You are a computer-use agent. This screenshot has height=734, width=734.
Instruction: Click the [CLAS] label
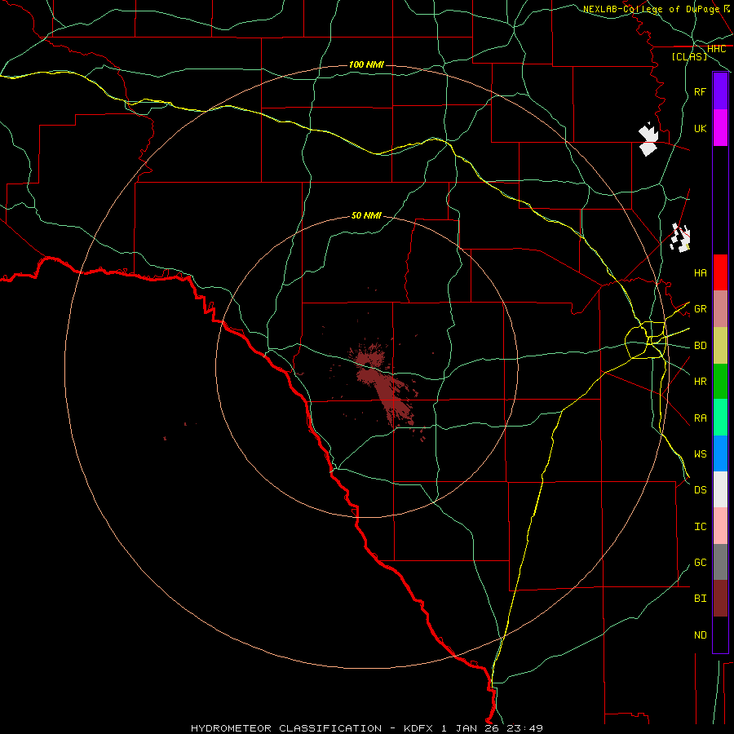tap(689, 56)
